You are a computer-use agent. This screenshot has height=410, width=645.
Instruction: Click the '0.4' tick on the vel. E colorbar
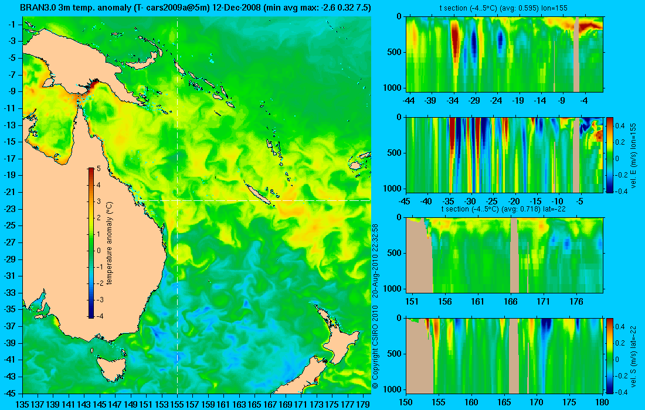[x=620, y=125]
